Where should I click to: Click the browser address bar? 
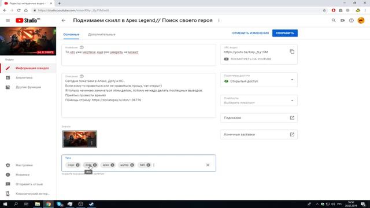pos(177,10)
